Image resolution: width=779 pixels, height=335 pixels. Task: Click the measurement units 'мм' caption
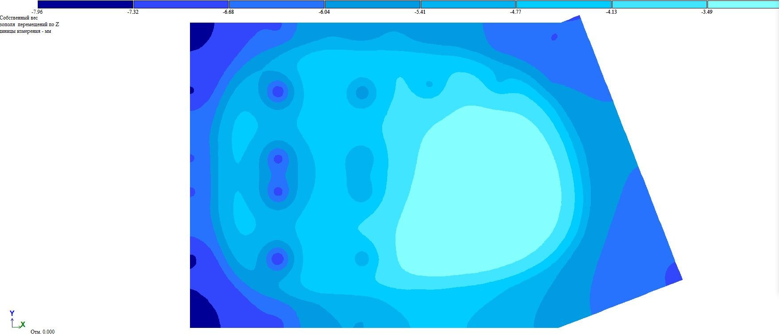(x=47, y=32)
